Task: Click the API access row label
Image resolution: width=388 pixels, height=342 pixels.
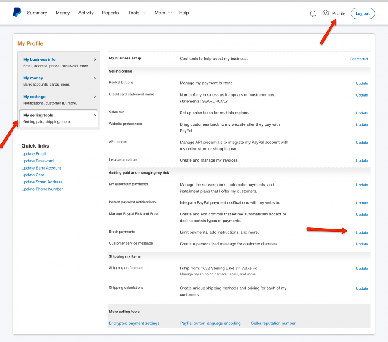Action: pos(118,142)
